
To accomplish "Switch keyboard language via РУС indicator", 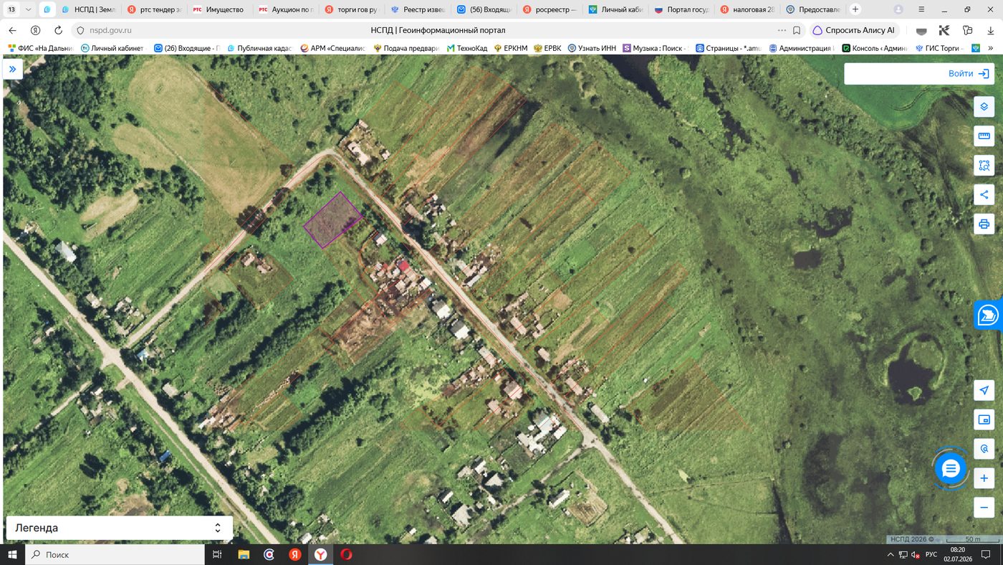I will click(x=931, y=554).
